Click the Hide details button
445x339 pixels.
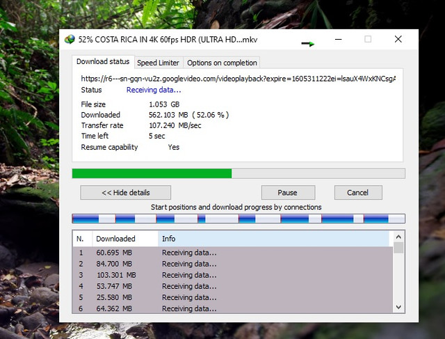coord(125,192)
